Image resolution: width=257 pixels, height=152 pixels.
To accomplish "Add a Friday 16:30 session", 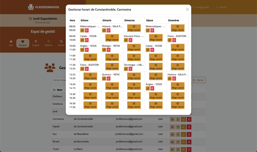I will (x=177, y=105).
